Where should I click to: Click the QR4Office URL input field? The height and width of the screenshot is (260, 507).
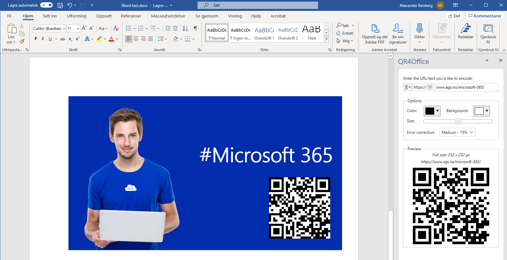(467, 87)
